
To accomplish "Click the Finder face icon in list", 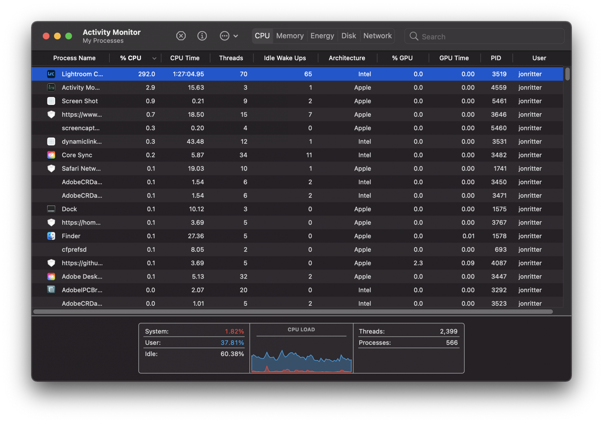I will (51, 236).
